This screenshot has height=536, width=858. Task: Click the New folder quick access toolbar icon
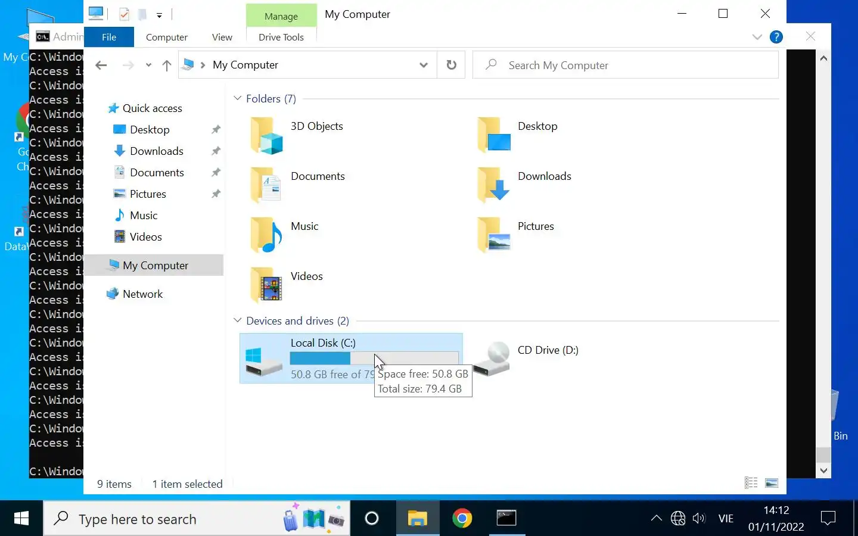click(142, 14)
